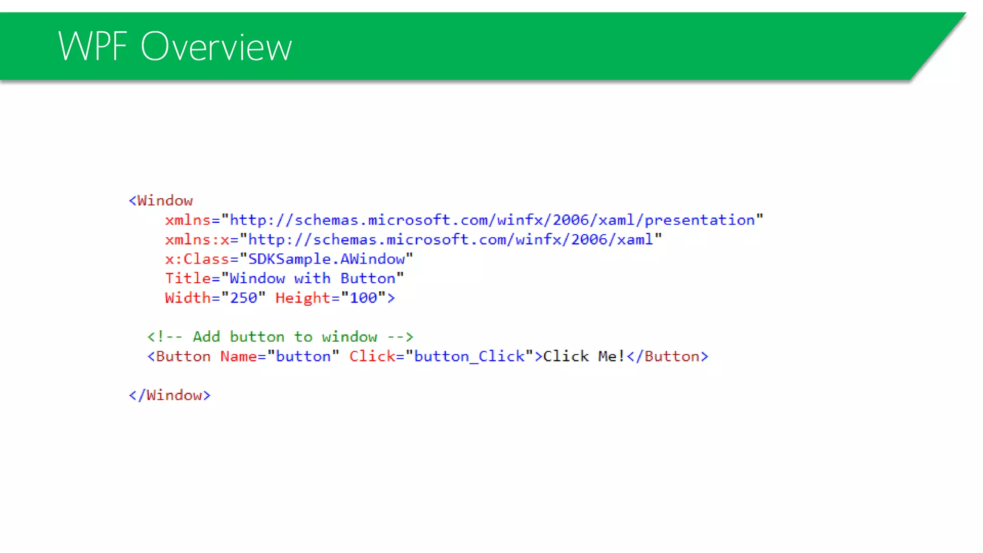Click the x:Class="SDKSample.AWindow" line

pos(289,259)
